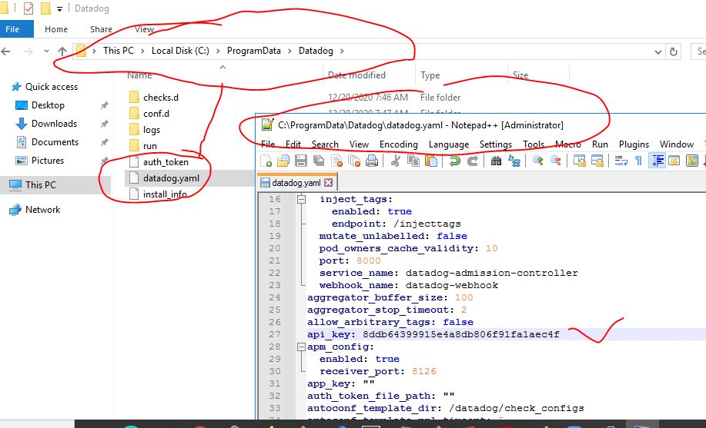Click the Cut scissors icon
The width and height of the screenshot is (706, 428).
coord(396,161)
